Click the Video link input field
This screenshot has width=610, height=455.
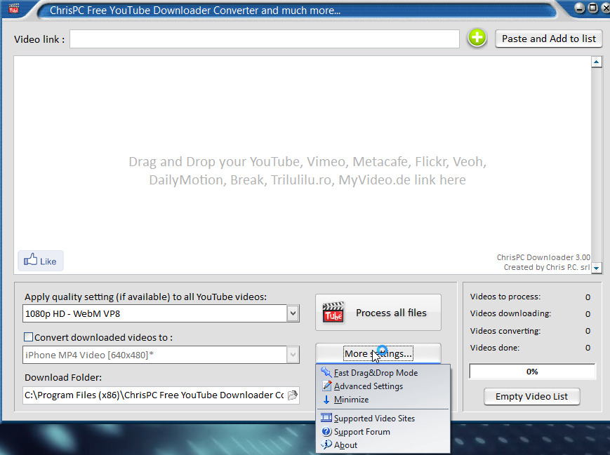pyautogui.click(x=265, y=39)
